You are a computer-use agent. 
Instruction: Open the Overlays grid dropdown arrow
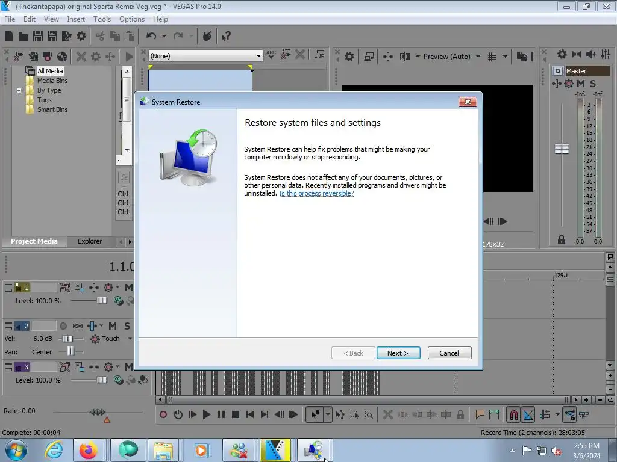click(x=505, y=57)
